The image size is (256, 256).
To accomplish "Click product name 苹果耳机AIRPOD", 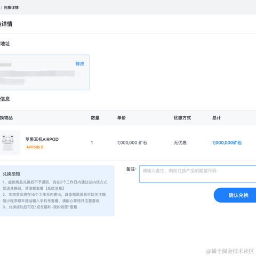I will click(x=42, y=139).
